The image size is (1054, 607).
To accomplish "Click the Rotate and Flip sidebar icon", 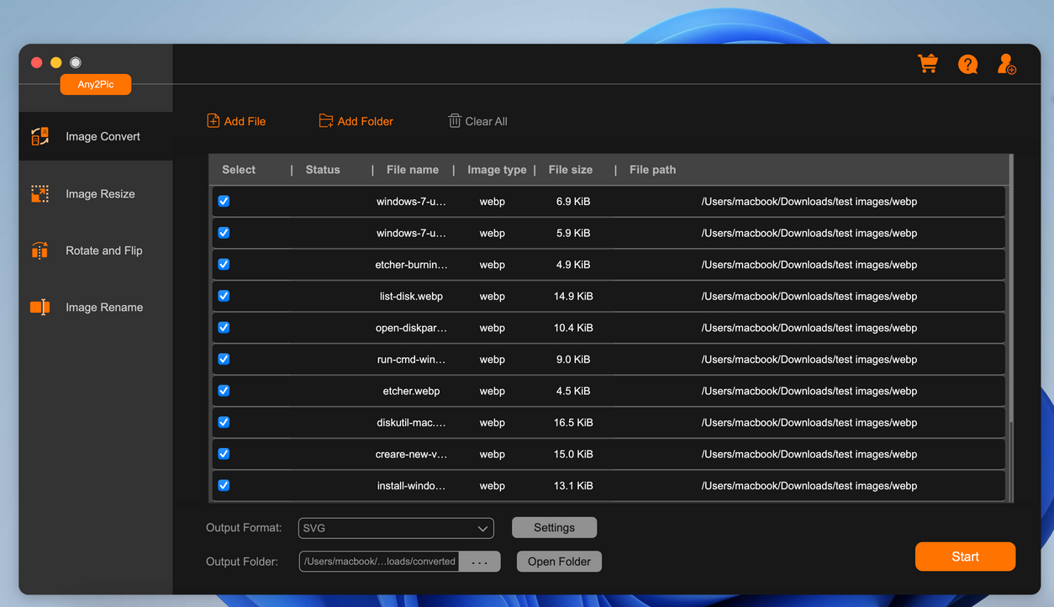I will (x=40, y=251).
